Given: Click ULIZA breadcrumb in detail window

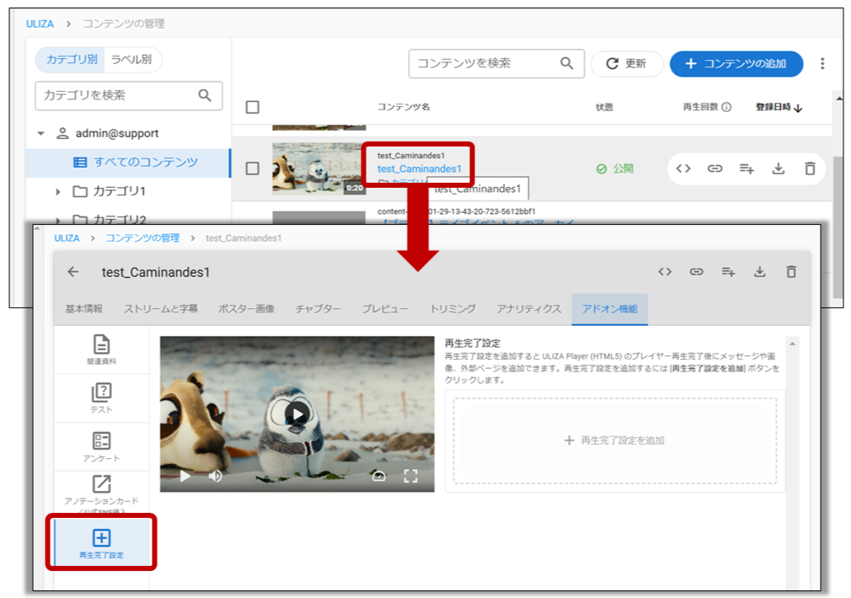Looking at the screenshot, I should tap(67, 238).
